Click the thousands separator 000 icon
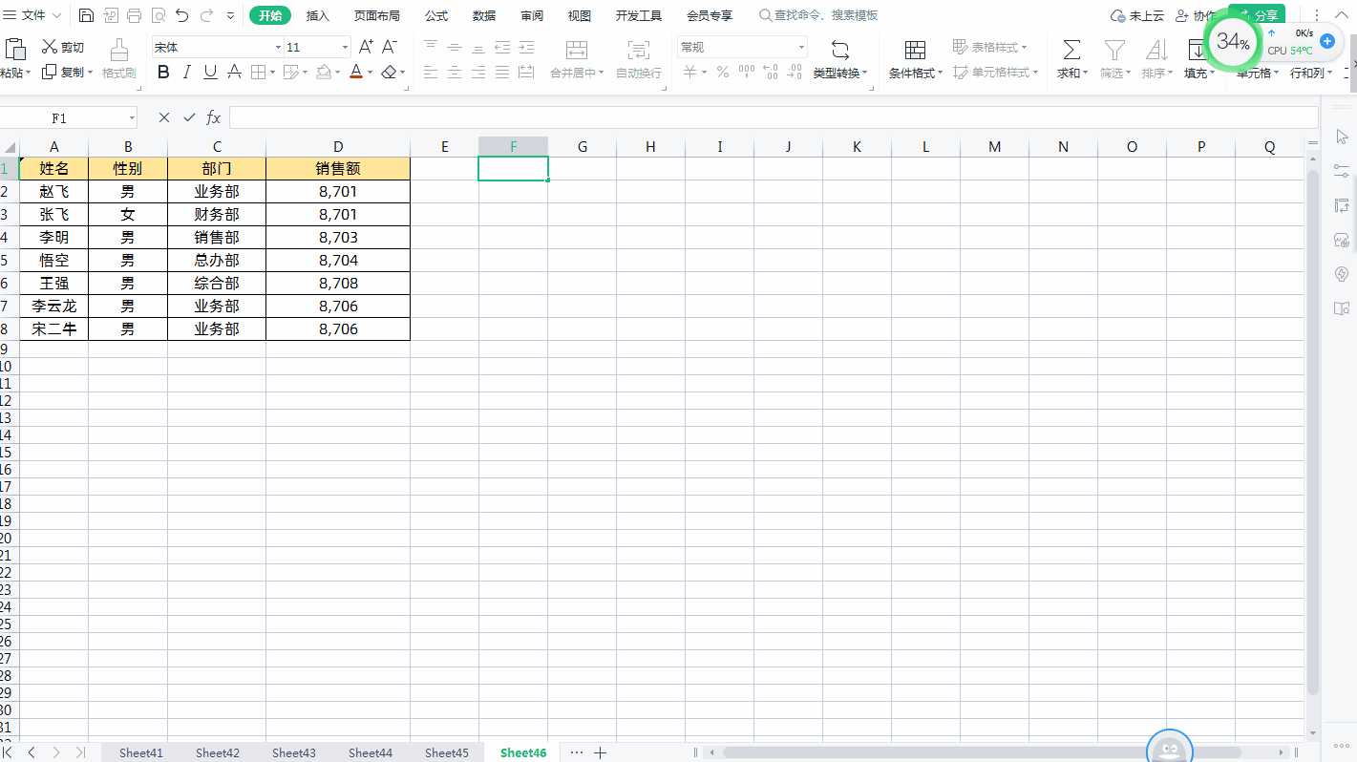 click(747, 72)
